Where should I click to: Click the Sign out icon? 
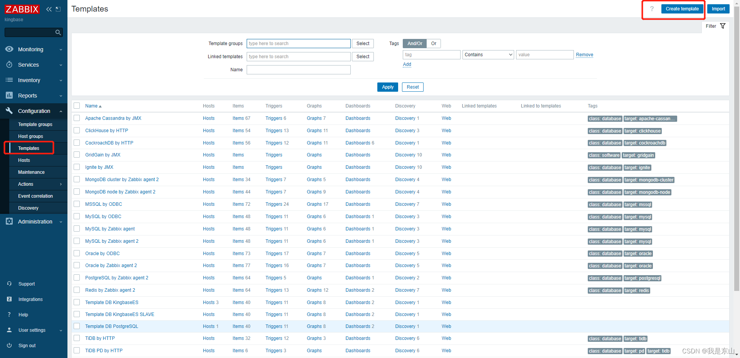[x=9, y=345]
